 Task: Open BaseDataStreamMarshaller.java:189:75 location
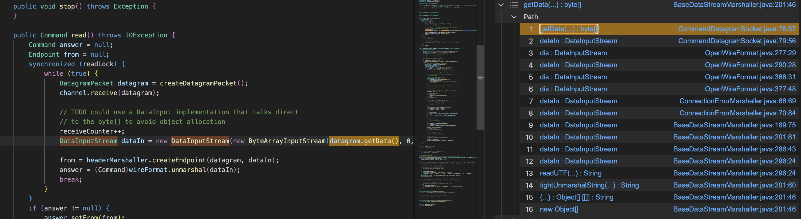(735, 125)
